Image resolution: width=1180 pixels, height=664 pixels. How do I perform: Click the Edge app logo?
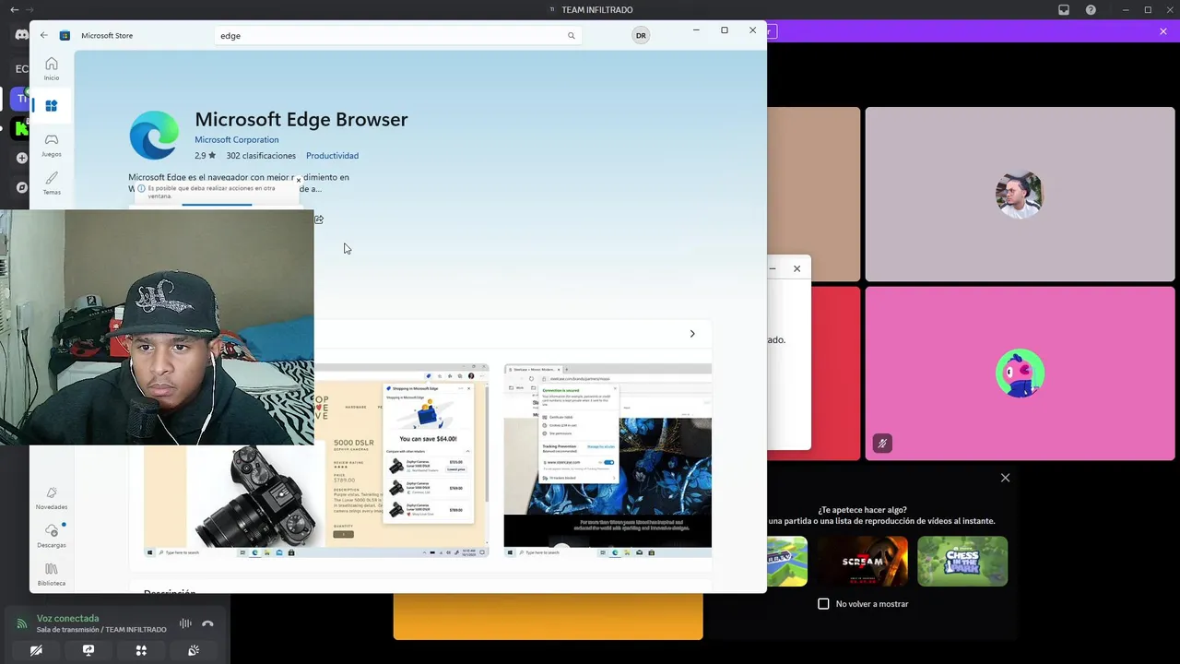154,135
